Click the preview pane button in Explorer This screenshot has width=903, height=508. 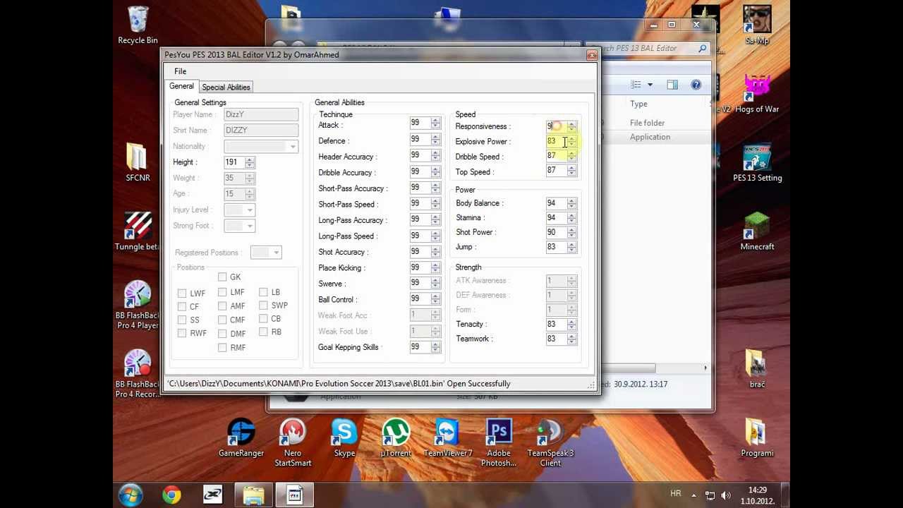(672, 85)
